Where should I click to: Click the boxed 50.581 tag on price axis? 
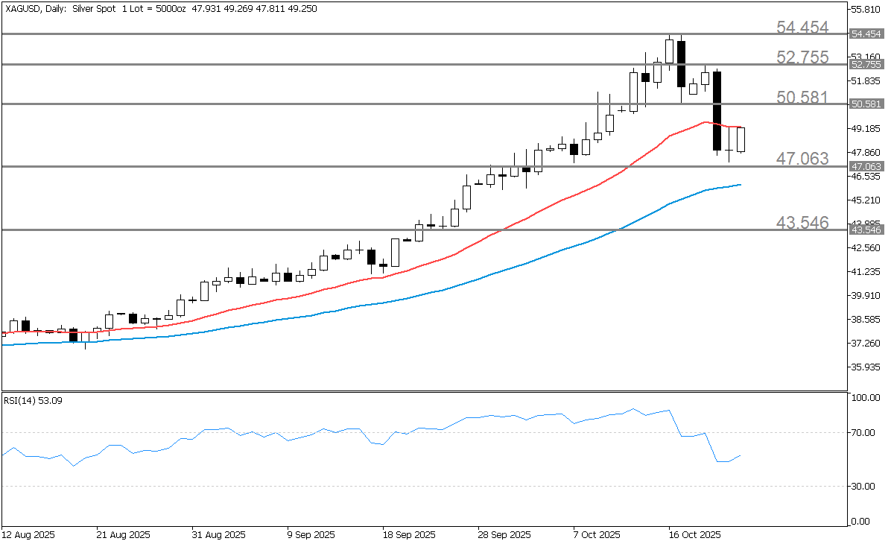click(x=867, y=104)
